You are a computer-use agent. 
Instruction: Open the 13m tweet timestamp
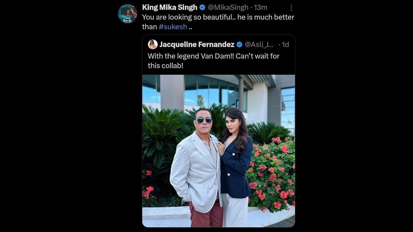261,8
